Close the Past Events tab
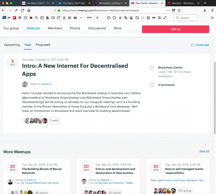The height and width of the screenshot is (194, 216). 162,3
